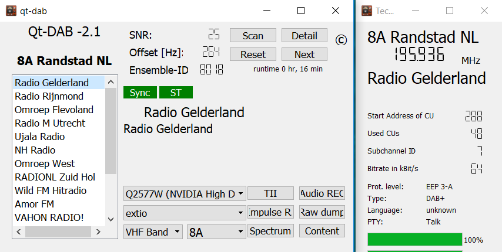Start Audio REC recording
Screen dimensions: 502x252
coord(322,193)
